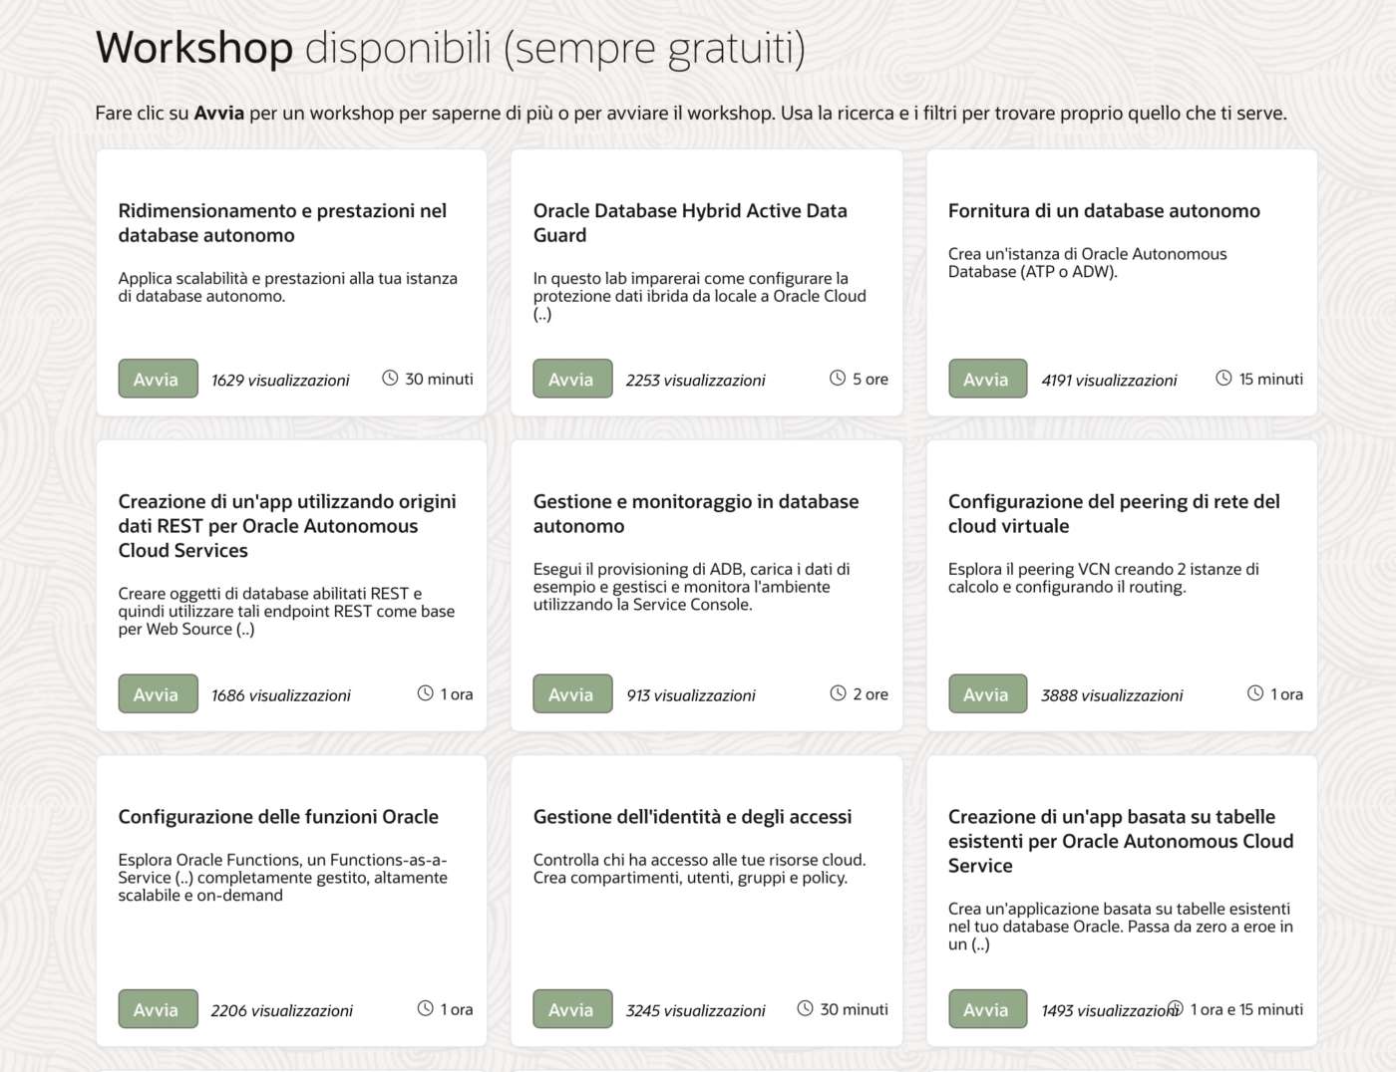Click the clock icon beside 1 ora e 15 minuti
1396x1072 pixels.
point(1176,1008)
